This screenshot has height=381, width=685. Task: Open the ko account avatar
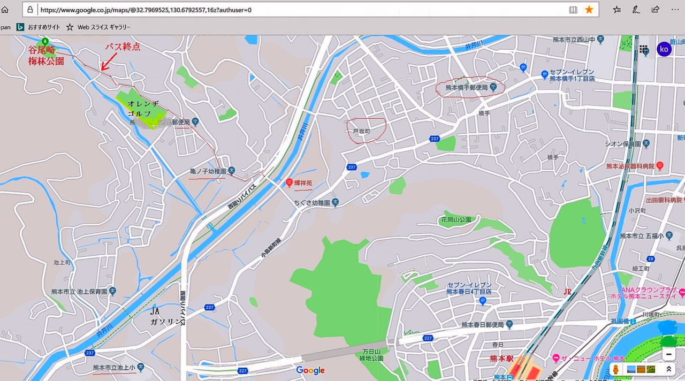[664, 49]
